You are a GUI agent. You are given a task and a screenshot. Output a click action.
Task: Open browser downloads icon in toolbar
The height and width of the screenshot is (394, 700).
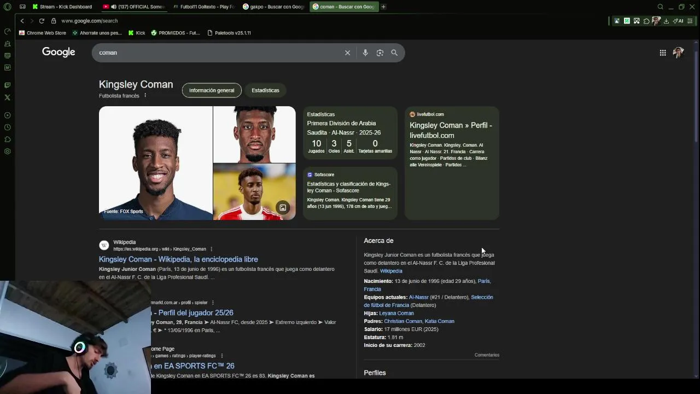click(x=666, y=21)
